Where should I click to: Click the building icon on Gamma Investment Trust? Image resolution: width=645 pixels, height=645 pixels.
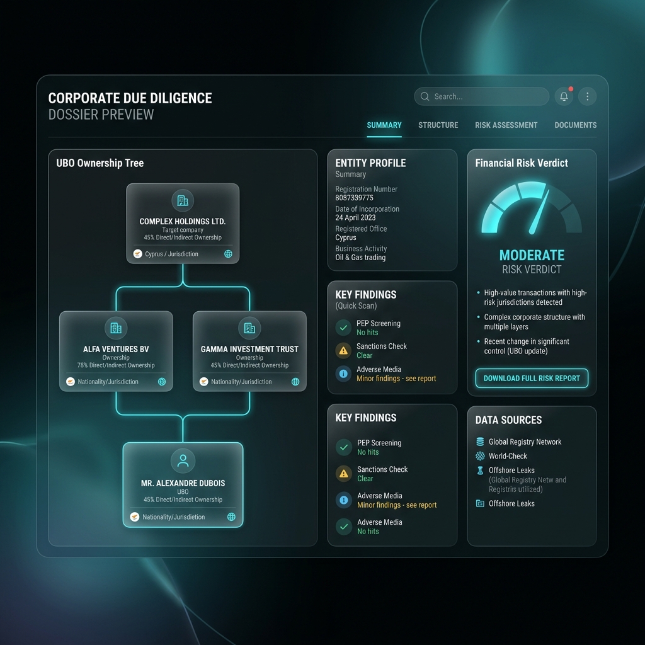(x=249, y=328)
